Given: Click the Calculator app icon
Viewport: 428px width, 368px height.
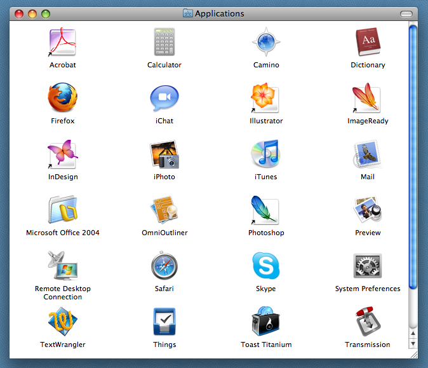Looking at the screenshot, I should point(164,43).
